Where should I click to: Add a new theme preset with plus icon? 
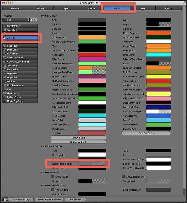coord(32,20)
